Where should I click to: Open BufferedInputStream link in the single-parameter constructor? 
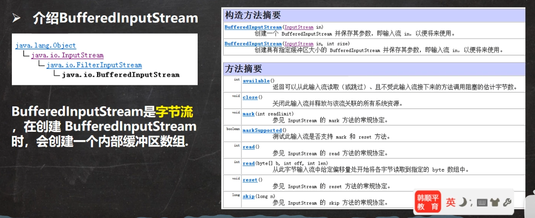pos(253,27)
